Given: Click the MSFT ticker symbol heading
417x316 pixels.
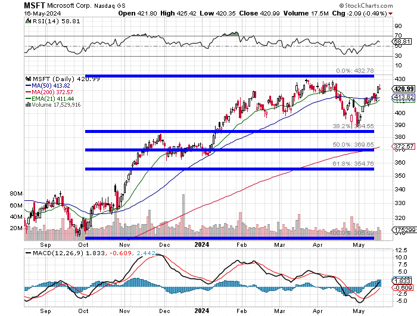Looking at the screenshot, I should point(35,5).
